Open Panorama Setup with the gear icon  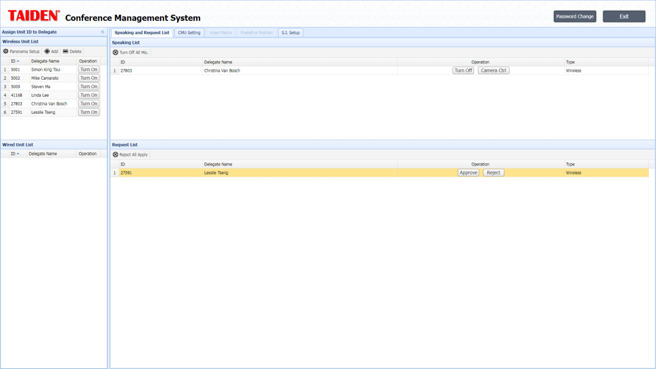tap(6, 52)
